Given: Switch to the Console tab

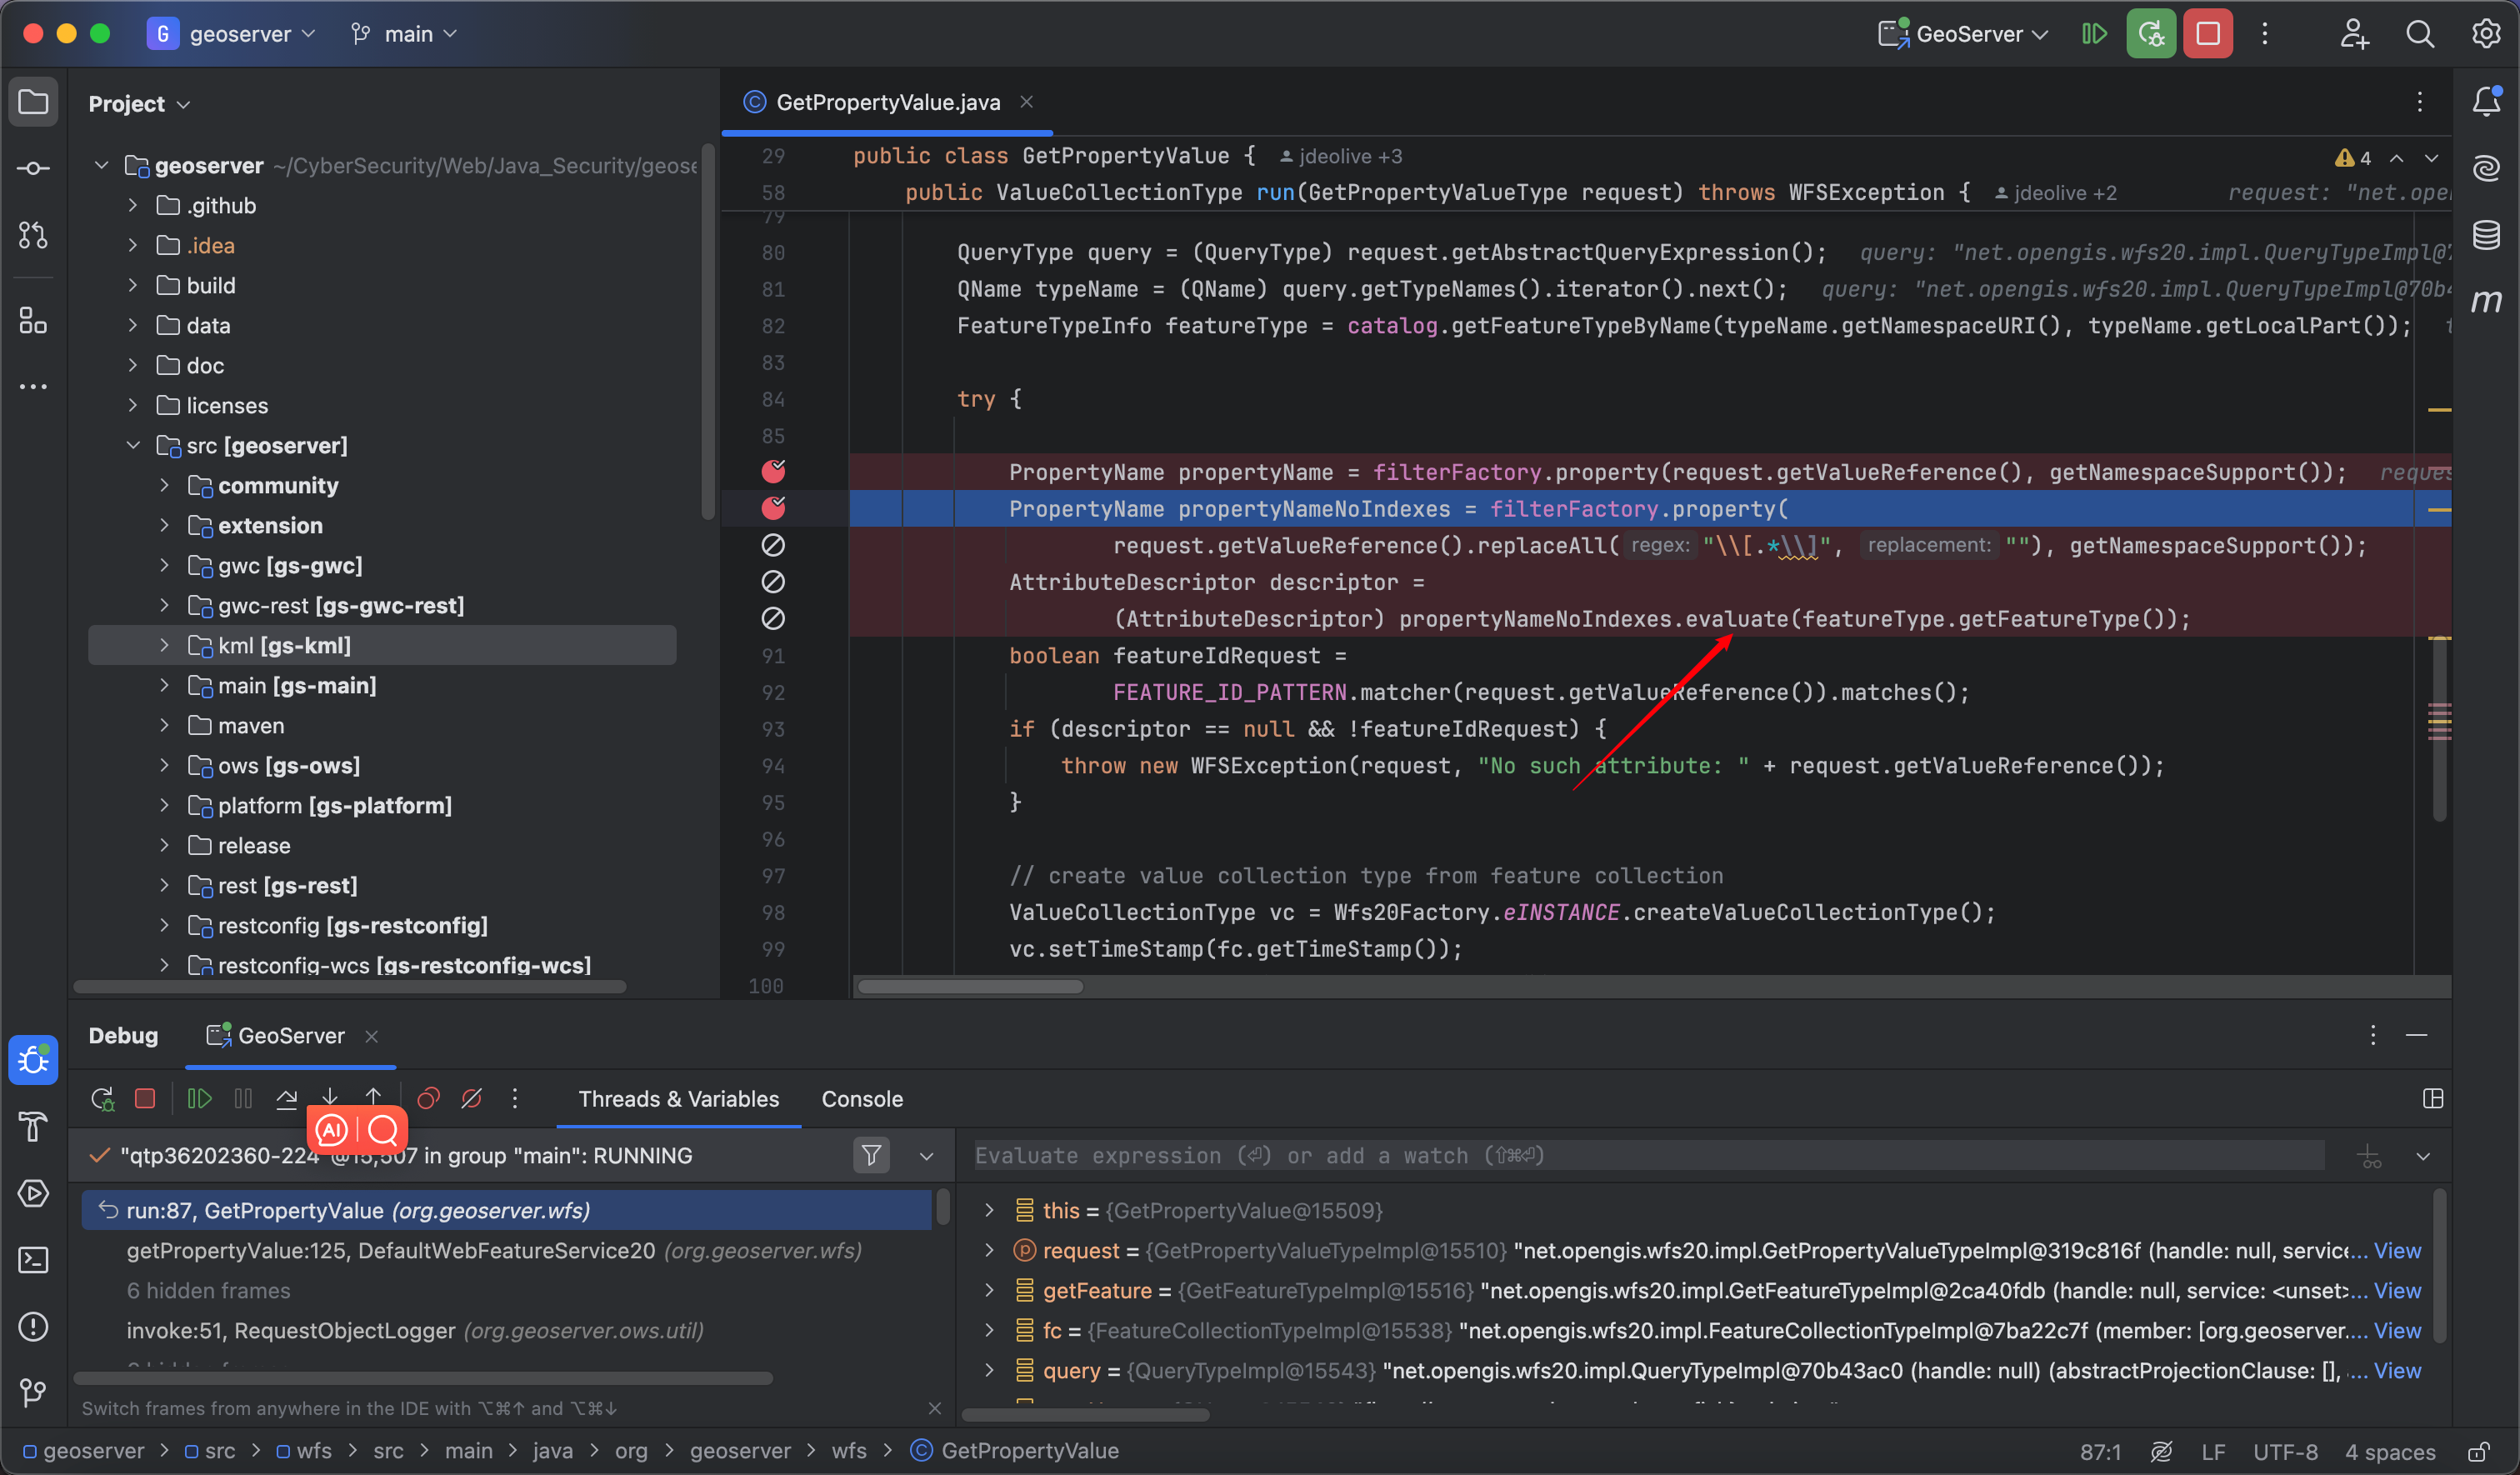Looking at the screenshot, I should [x=862, y=1098].
